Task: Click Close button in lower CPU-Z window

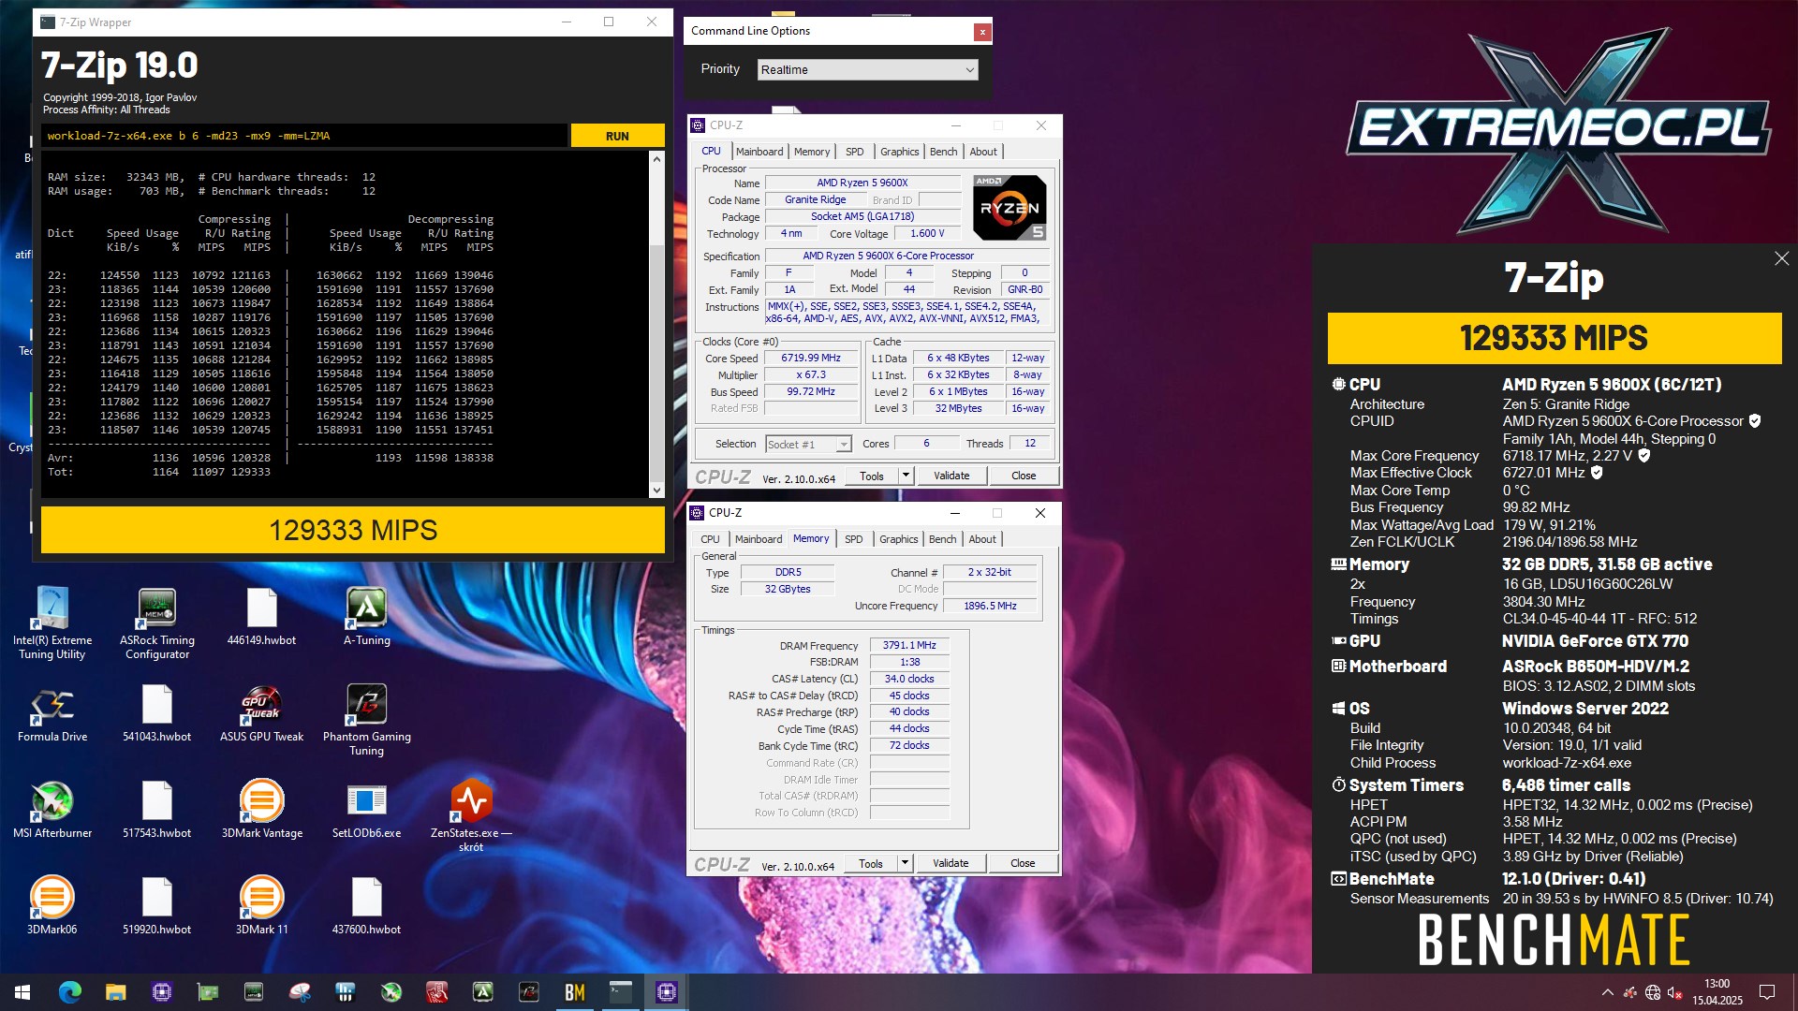Action: tap(1023, 863)
